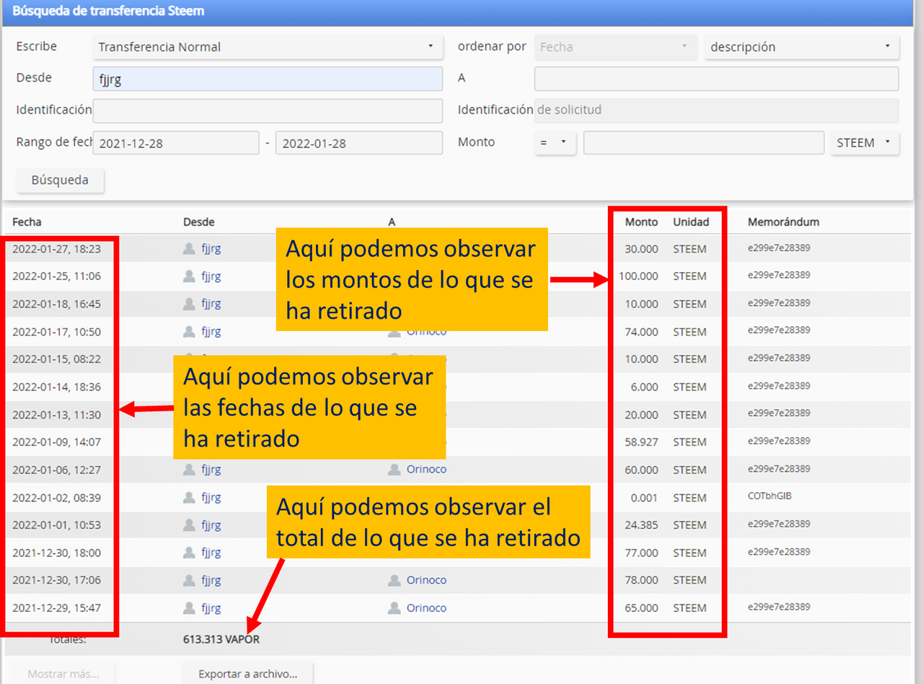Click the Monto column header
This screenshot has width=923, height=684.
point(641,222)
